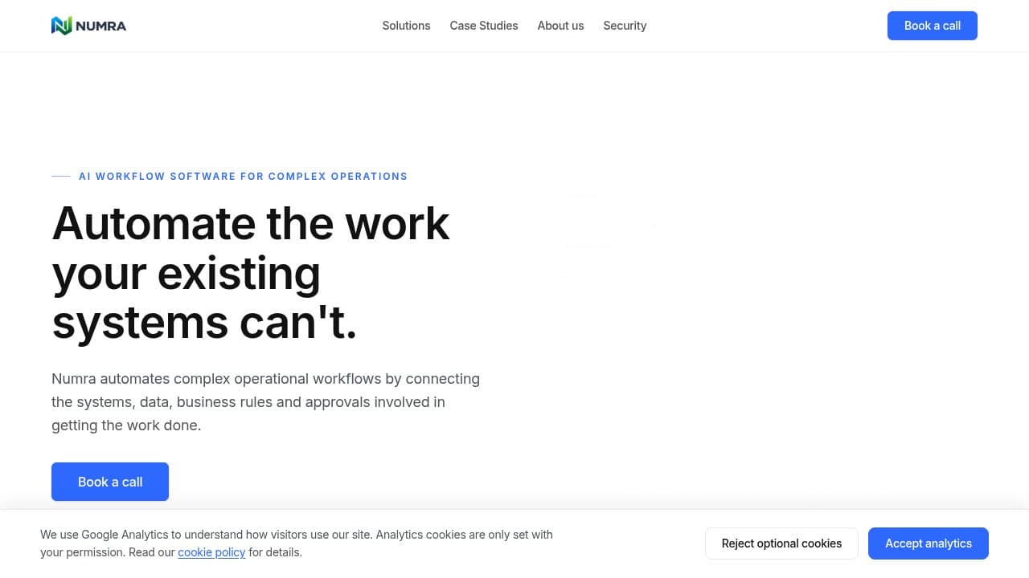1029x578 pixels.
Task: Open the cookie policy link
Action: tap(211, 552)
